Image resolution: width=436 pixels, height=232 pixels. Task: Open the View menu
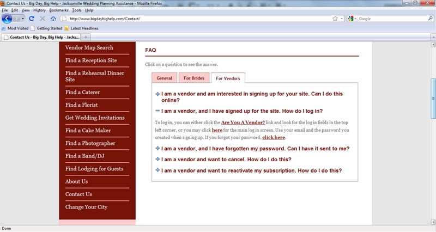pos(26,10)
